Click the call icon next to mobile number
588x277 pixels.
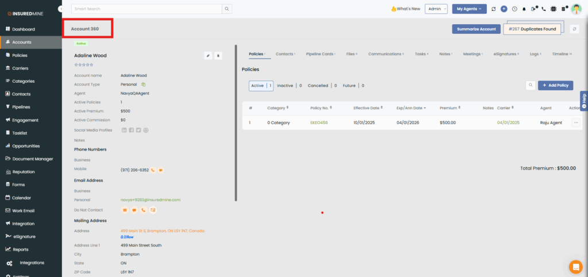[x=153, y=170]
